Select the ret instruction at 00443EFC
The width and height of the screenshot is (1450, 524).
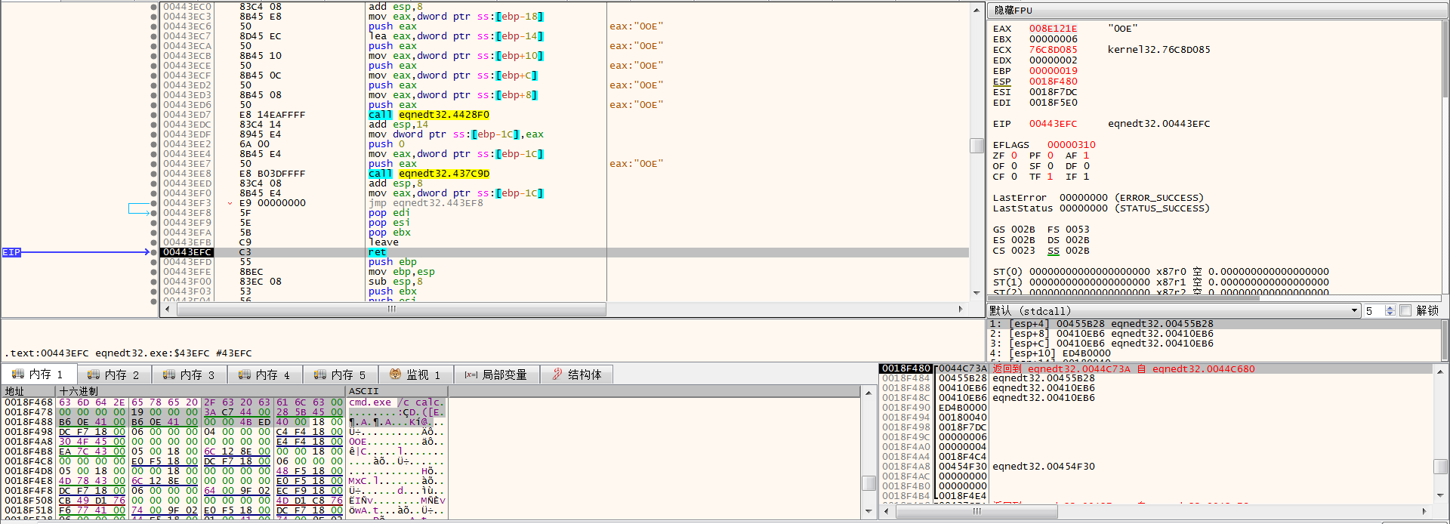pos(377,252)
